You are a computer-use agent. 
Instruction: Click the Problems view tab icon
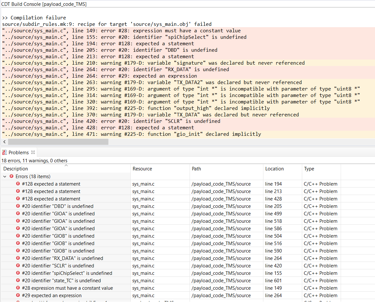(5, 152)
